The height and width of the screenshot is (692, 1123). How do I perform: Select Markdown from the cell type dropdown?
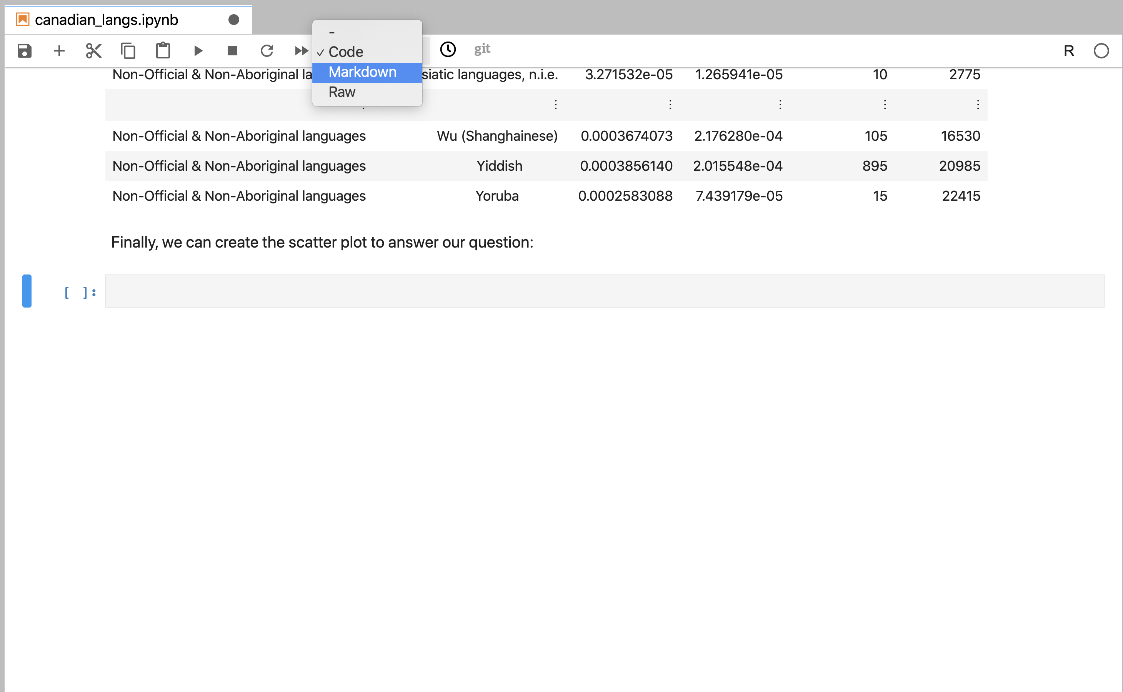[367, 72]
